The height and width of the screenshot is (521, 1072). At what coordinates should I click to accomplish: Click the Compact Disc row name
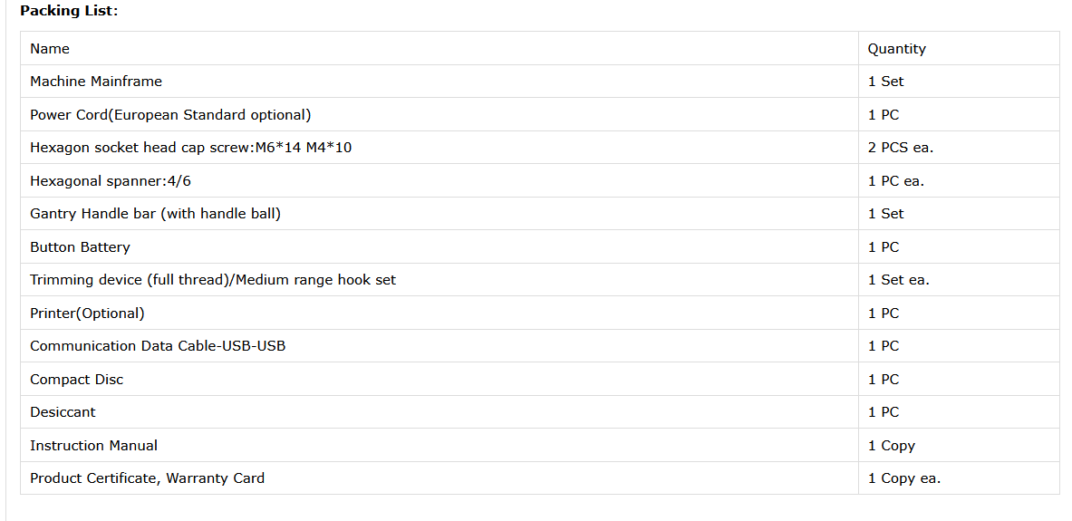tap(76, 380)
